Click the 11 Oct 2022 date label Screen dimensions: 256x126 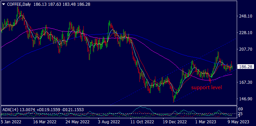point(142,122)
